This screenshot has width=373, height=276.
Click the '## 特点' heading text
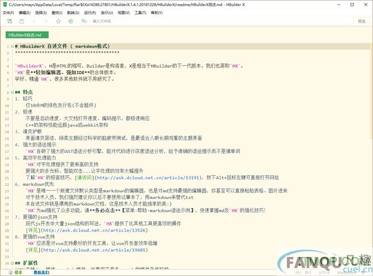pos(24,92)
